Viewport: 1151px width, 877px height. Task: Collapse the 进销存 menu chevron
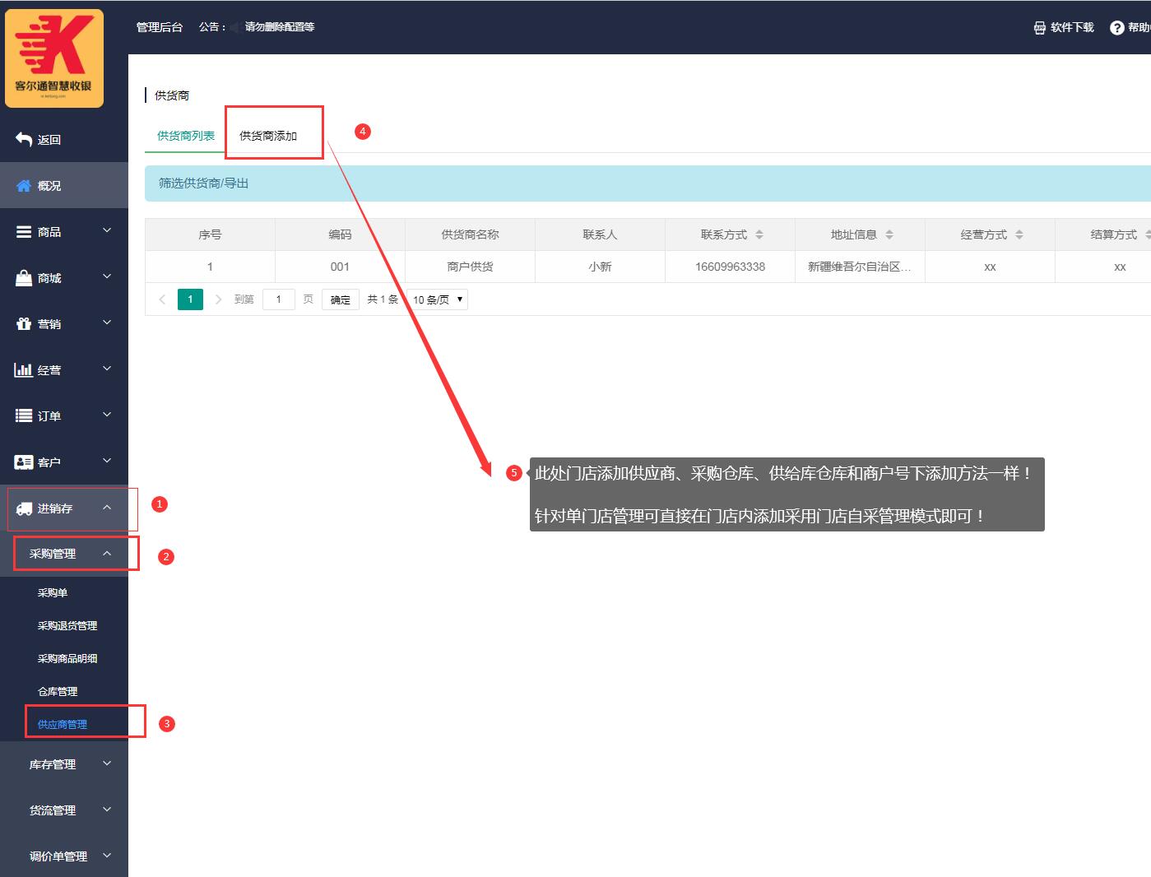pyautogui.click(x=107, y=508)
